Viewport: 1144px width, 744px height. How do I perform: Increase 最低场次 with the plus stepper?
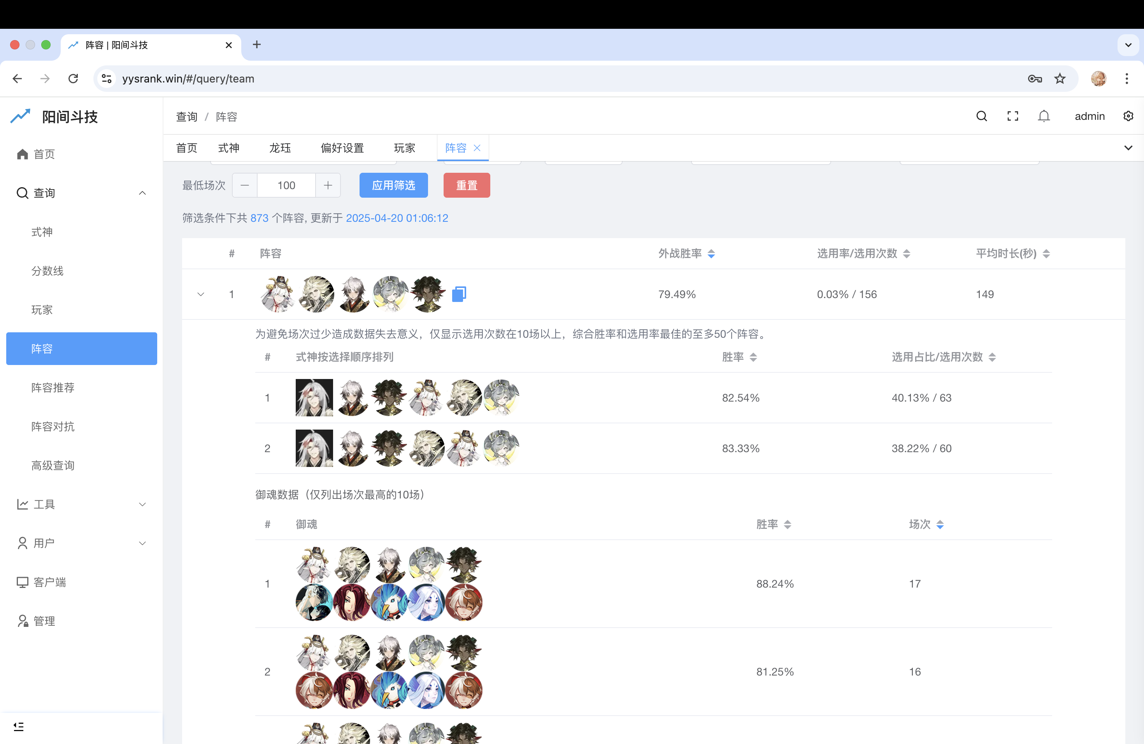pyautogui.click(x=327, y=185)
